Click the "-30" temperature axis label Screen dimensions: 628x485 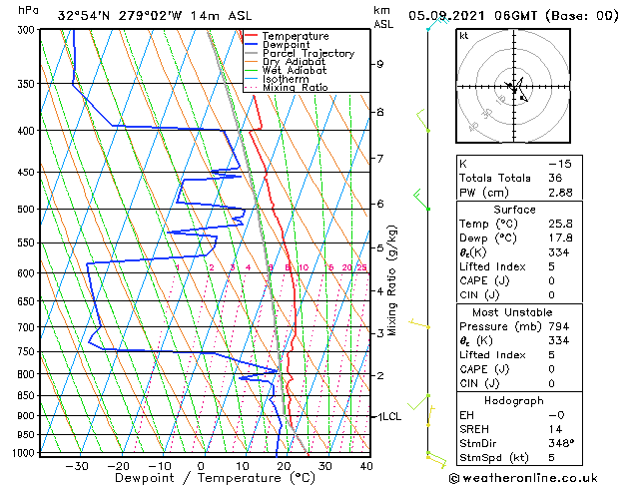point(77,466)
